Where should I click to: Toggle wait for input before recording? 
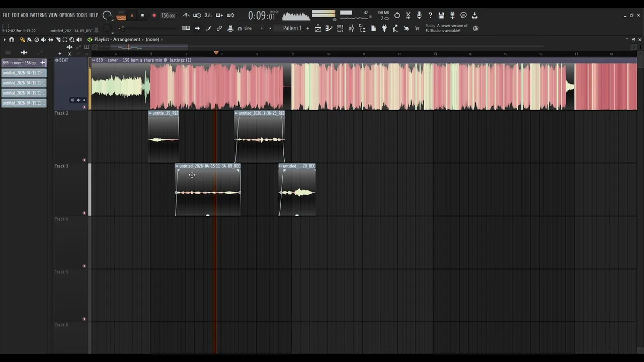coord(197,15)
